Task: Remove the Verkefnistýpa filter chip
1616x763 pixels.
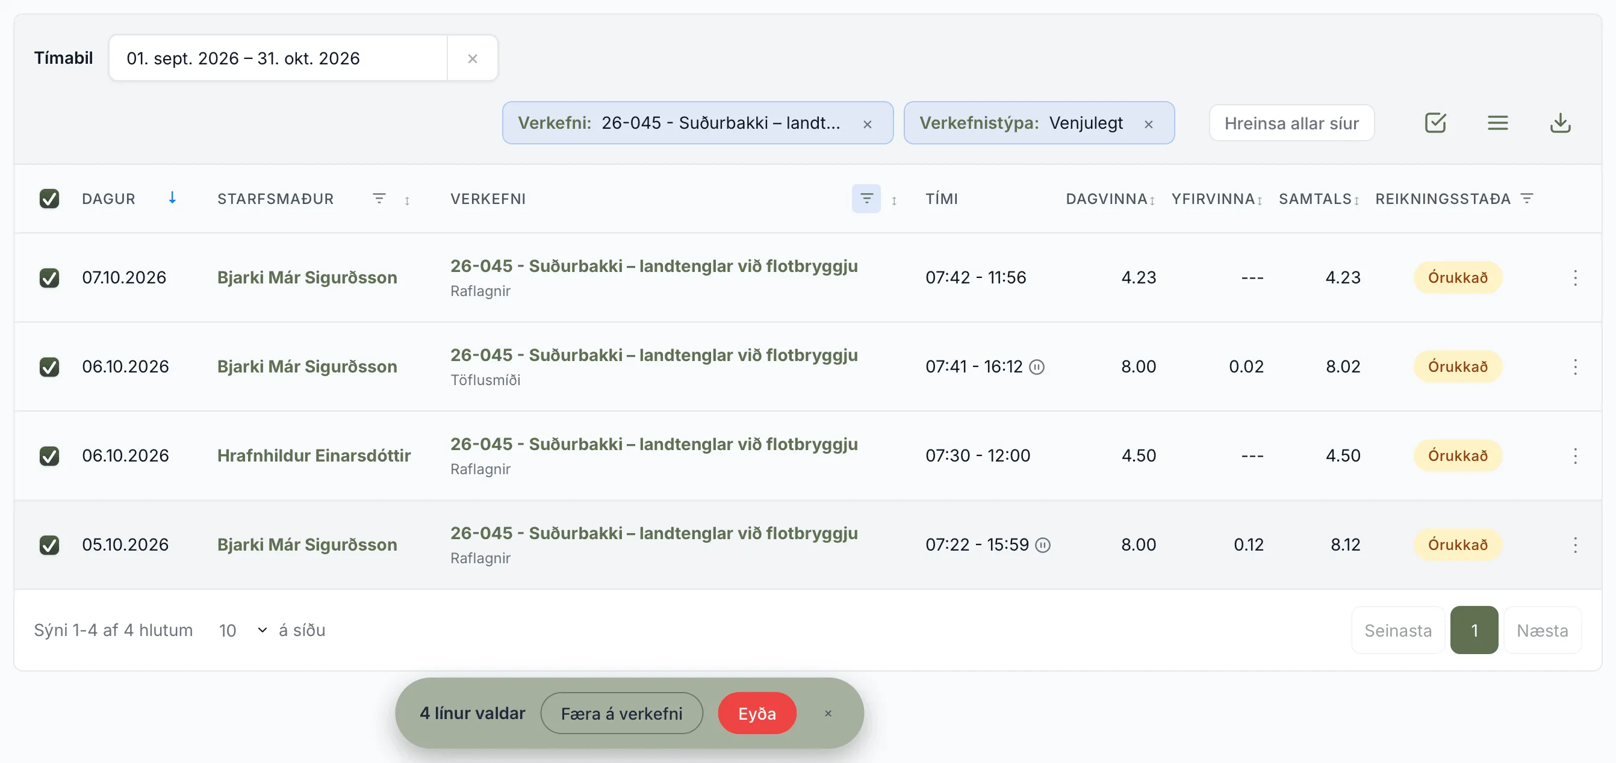Action: point(1148,124)
